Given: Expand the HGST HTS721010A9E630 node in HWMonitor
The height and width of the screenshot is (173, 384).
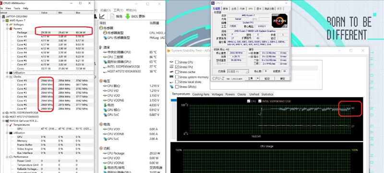Looking at the screenshot, I should coord(3,117).
